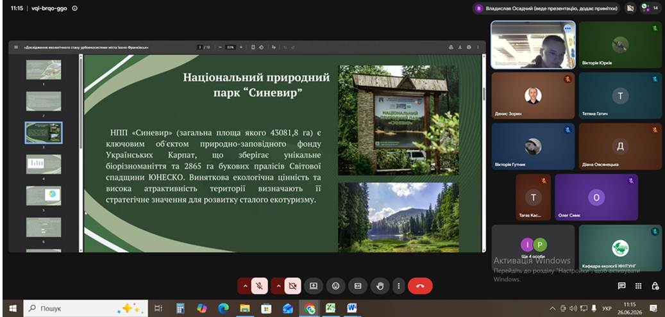Print the presented PDF document

pos(469,47)
